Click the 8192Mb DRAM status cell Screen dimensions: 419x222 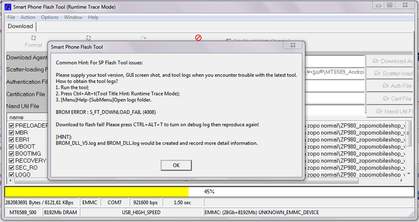[x=61, y=212]
